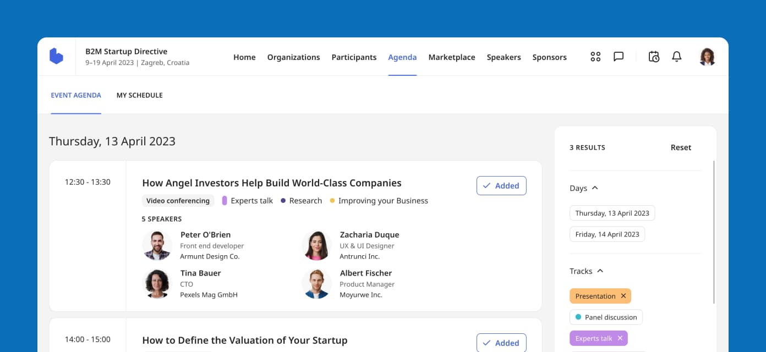766x352 pixels.
Task: Go to the Home menu
Action: pos(244,57)
